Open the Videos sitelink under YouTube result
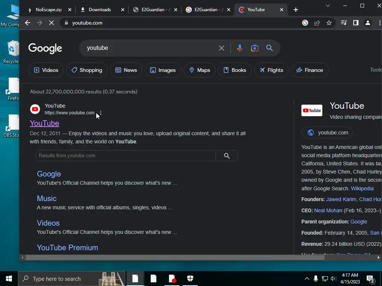382x286 pixels. (48, 223)
